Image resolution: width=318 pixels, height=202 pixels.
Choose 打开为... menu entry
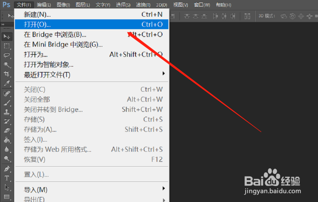(x=92, y=54)
